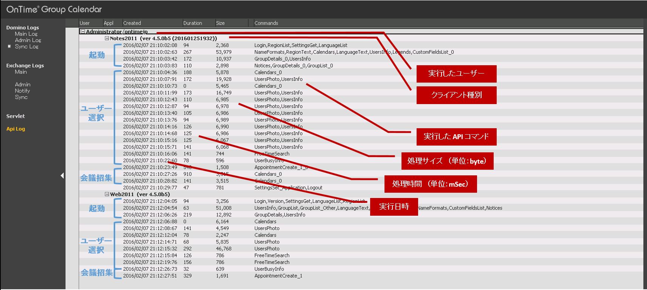Click GroupDetails,UsersInfo command with size 12,892

[x=279, y=215]
